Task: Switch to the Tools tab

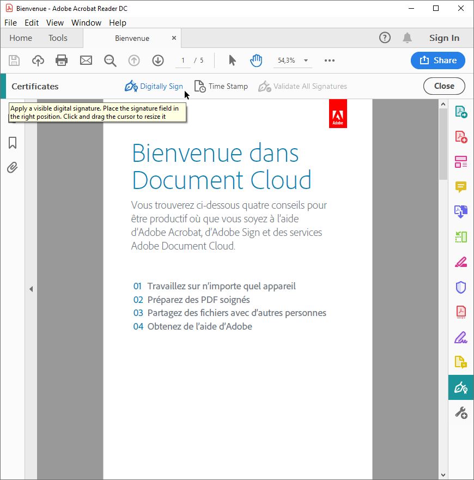Action: (x=58, y=38)
